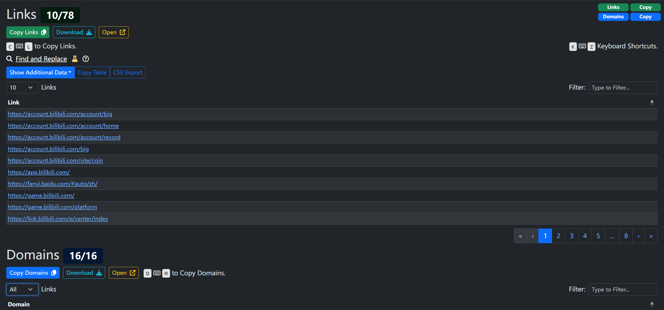Go to page 3 of links
Viewport: 664px width, 310px height.
572,236
